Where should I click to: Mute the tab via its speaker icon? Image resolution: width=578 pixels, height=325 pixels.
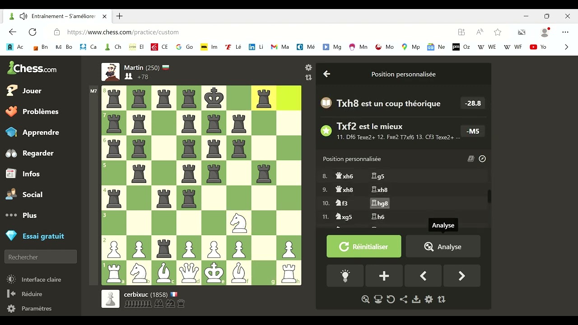click(x=23, y=16)
